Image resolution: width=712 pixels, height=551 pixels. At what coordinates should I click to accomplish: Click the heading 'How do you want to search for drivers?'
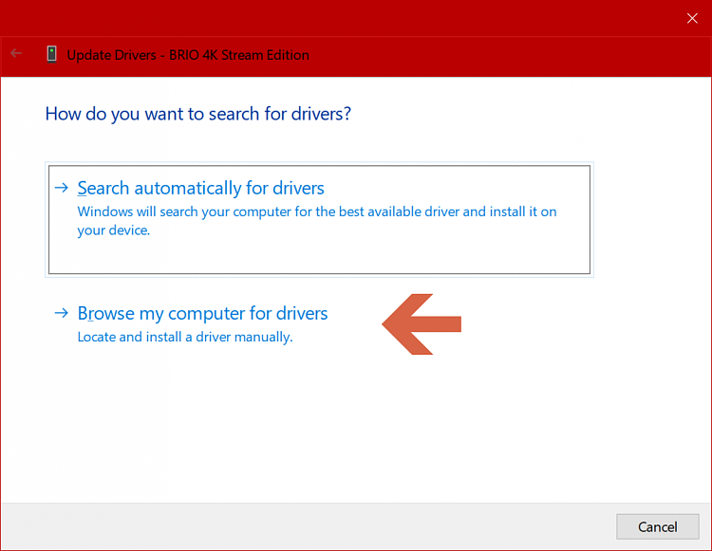[198, 114]
